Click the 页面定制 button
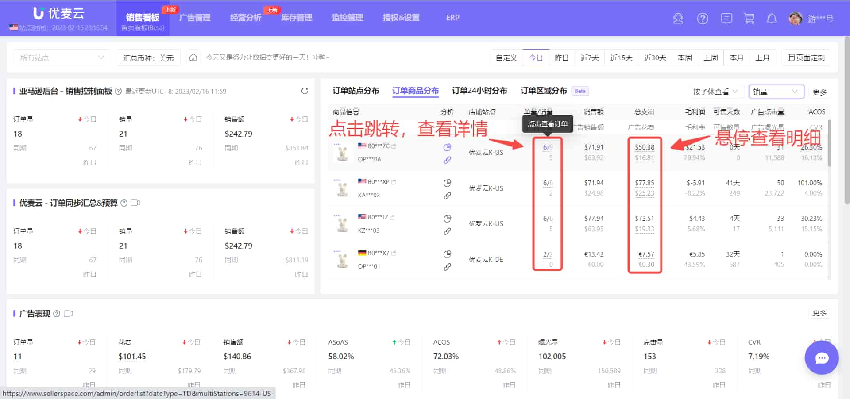This screenshot has height=399, width=850. point(806,58)
